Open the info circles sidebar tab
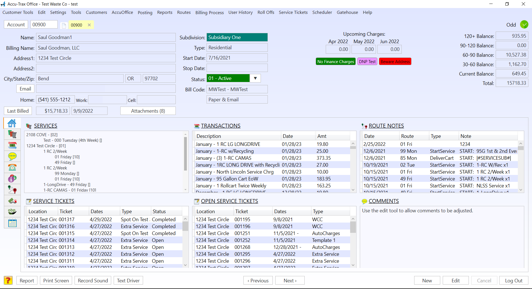 coord(12,179)
